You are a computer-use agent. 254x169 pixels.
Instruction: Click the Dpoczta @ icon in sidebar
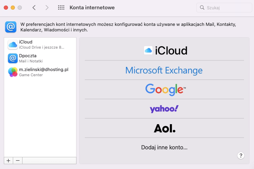13,58
